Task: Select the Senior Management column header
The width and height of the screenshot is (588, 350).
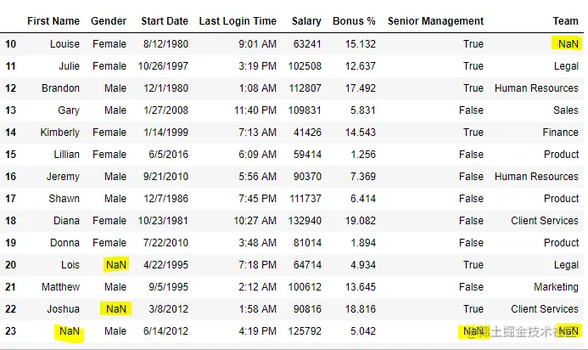Action: 435,20
